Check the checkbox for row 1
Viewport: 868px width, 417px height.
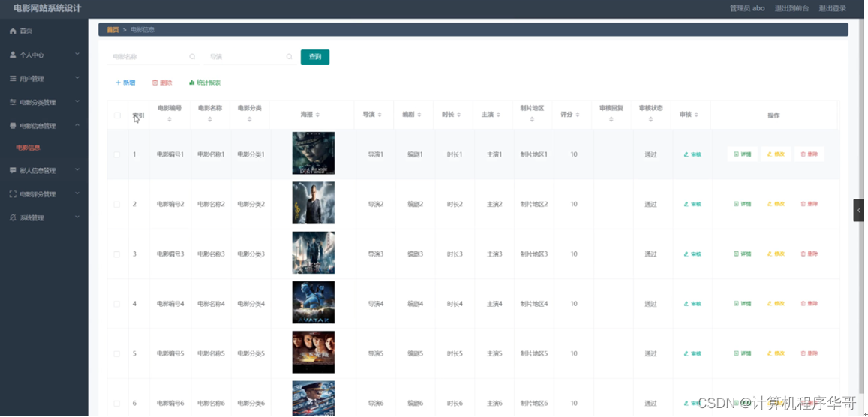(117, 154)
